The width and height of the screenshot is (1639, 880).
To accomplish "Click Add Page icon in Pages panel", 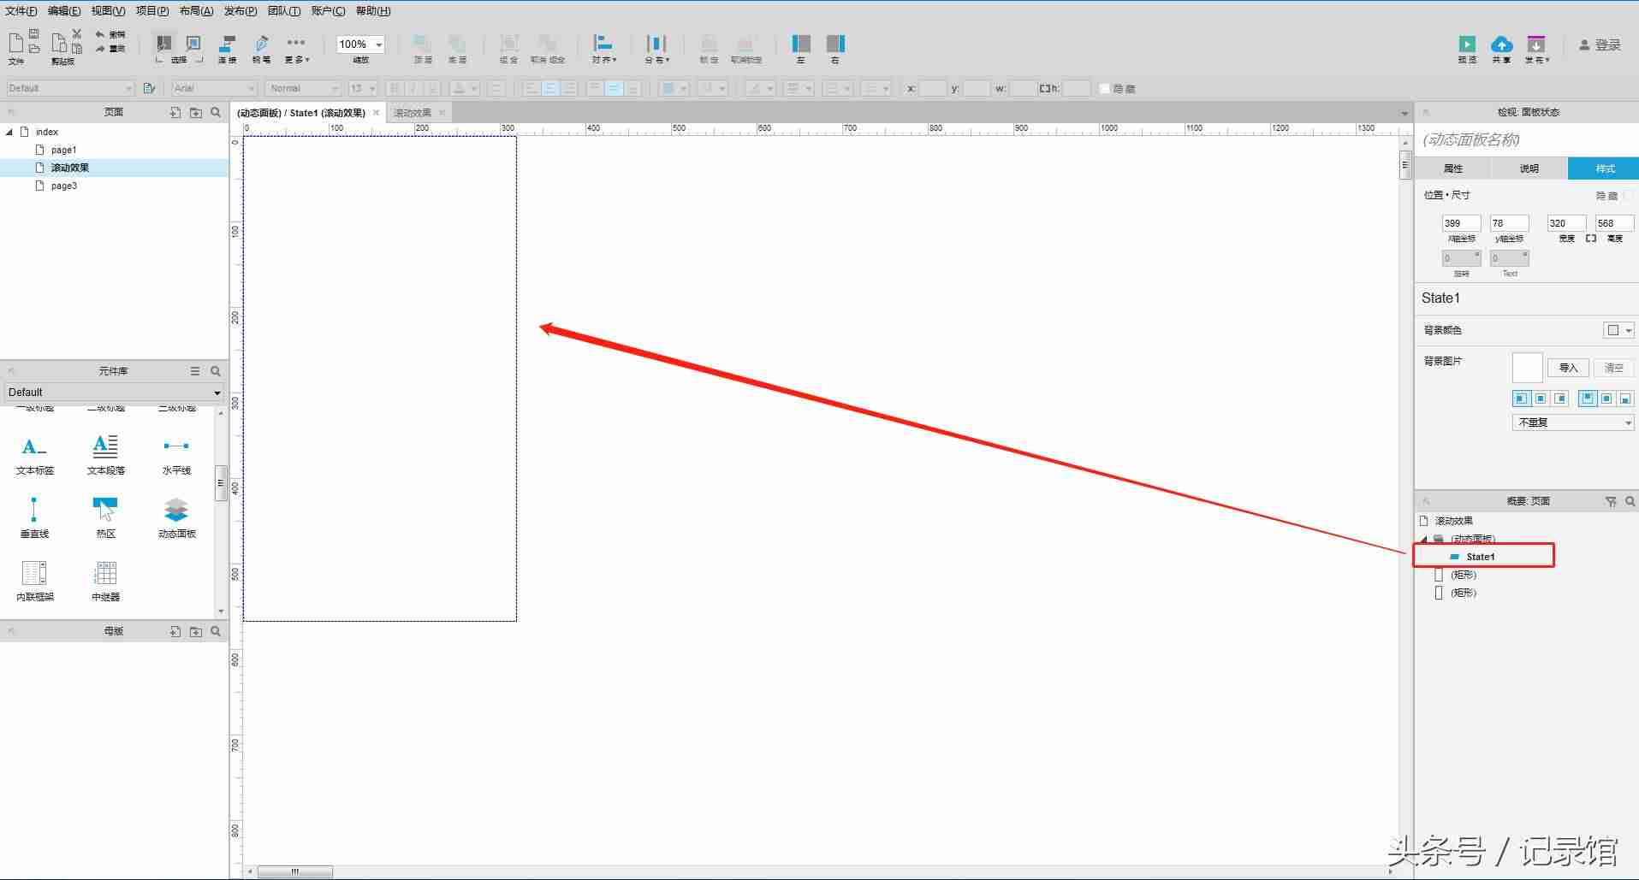I will 175,112.
